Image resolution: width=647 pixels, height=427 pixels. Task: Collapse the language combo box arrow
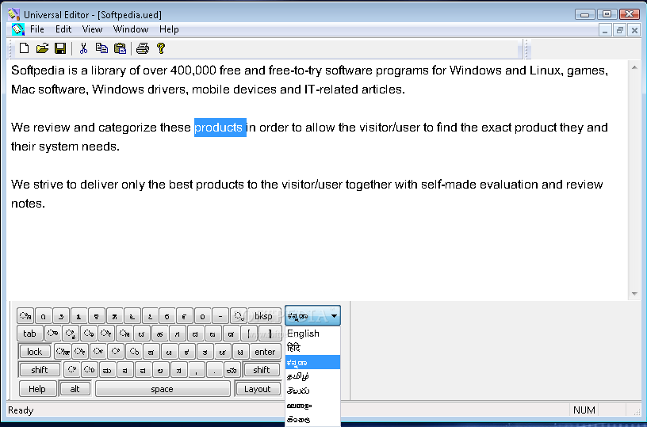coord(334,316)
